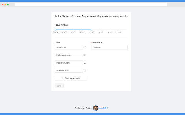Remove the indiehackers.com trap entry
The height and width of the screenshot is (115, 185).
tap(85, 55)
